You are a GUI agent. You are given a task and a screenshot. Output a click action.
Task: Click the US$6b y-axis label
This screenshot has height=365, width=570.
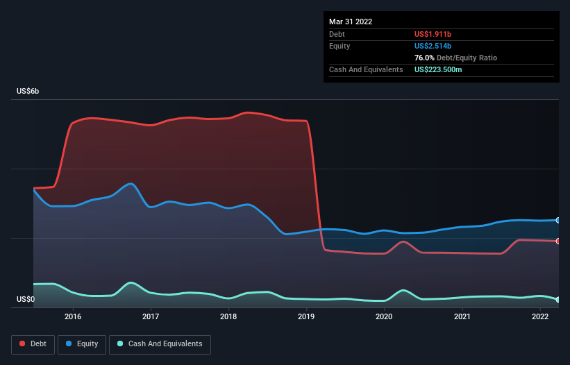[x=28, y=91]
